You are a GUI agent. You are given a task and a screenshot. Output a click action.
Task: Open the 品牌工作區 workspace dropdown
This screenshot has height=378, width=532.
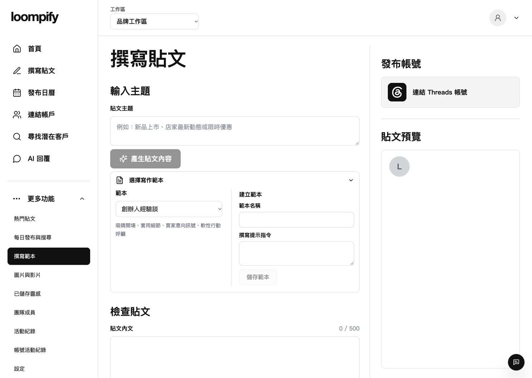154,21
